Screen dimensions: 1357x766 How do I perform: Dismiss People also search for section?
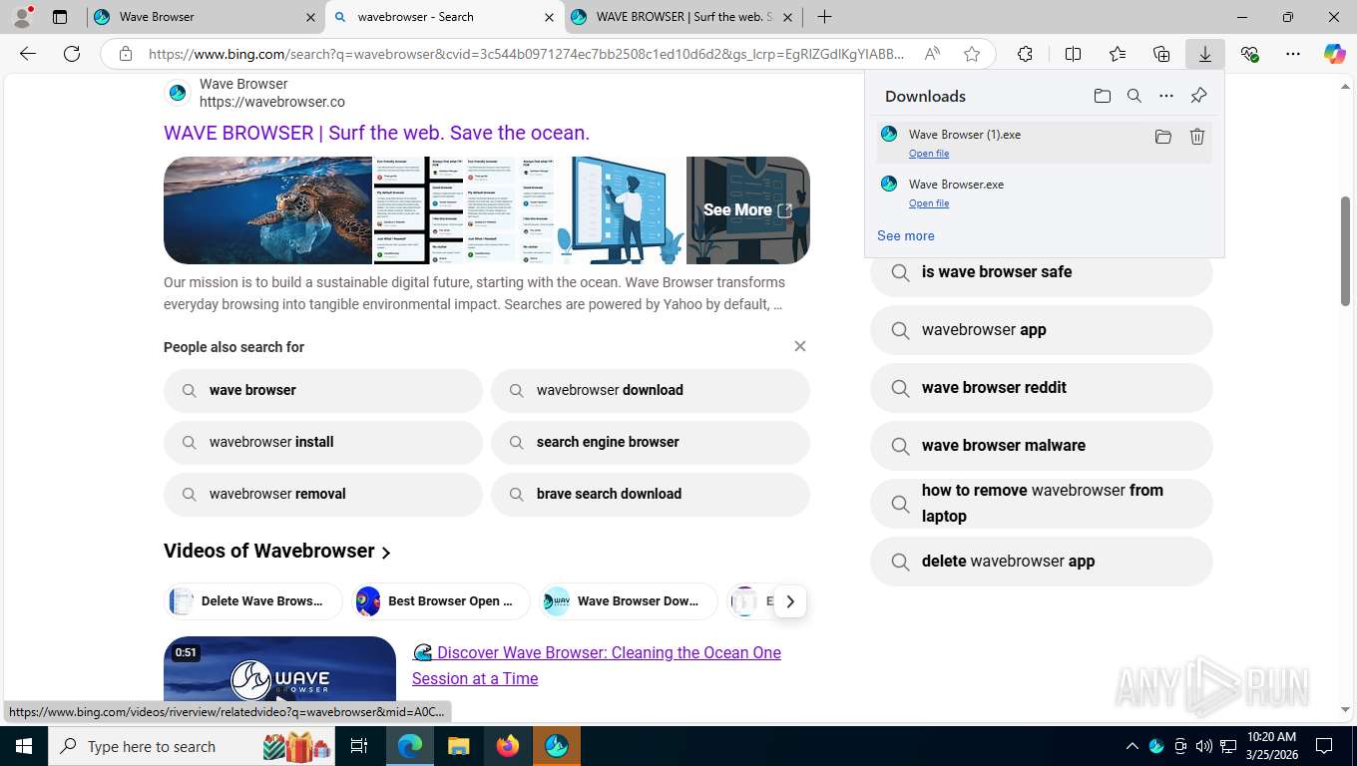[x=799, y=346]
